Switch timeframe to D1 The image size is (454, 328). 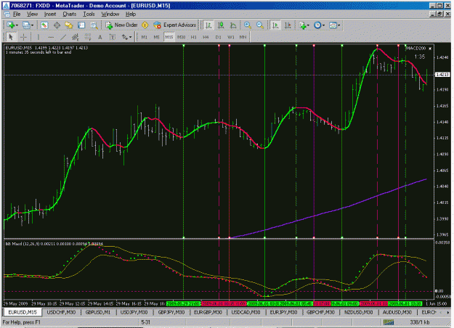click(x=218, y=37)
